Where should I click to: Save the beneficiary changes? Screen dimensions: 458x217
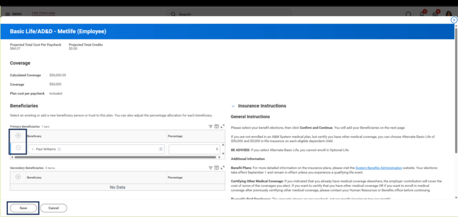[23, 208]
